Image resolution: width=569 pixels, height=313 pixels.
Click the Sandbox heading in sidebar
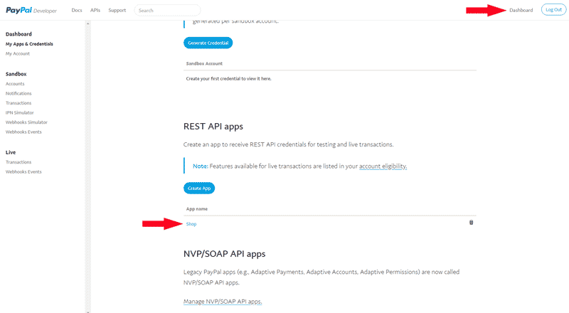[16, 74]
